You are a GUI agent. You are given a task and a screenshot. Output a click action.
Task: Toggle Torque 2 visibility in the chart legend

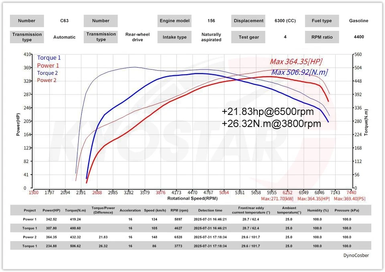coord(47,73)
